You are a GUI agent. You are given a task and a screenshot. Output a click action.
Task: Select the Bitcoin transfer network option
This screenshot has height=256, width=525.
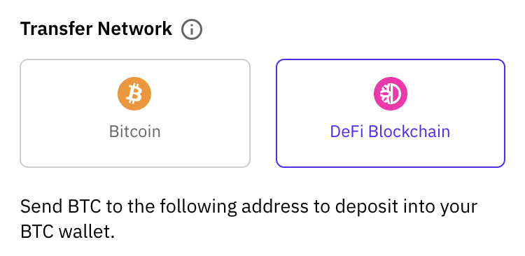tap(135, 113)
